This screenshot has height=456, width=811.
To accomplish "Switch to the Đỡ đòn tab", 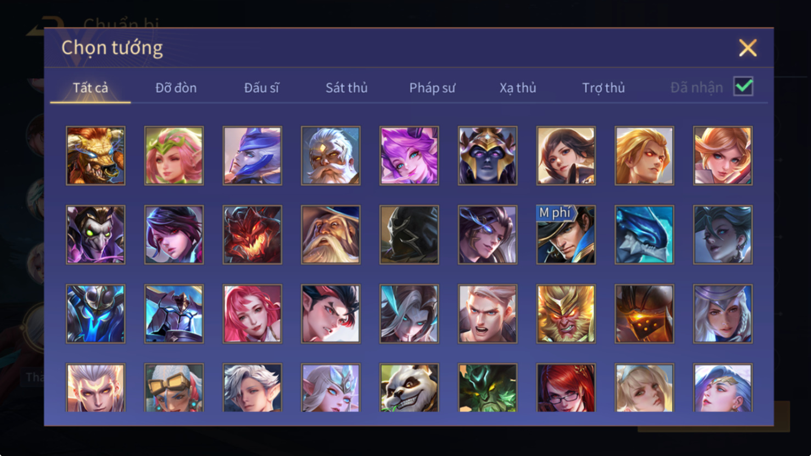I will [176, 88].
